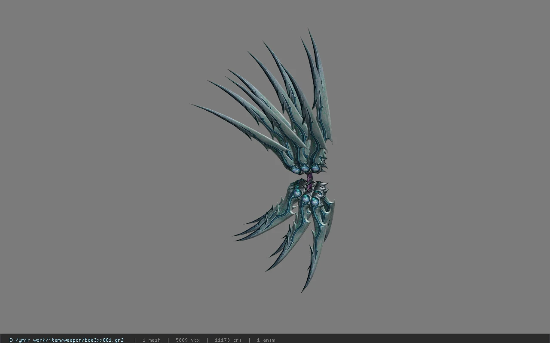Click the '11173 tri' triangle count label
This screenshot has height=343, width=550.
click(x=228, y=340)
